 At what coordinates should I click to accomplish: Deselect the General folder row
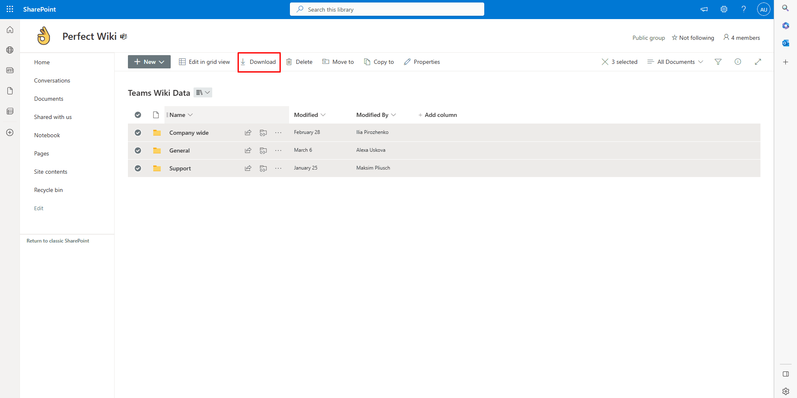tap(137, 150)
